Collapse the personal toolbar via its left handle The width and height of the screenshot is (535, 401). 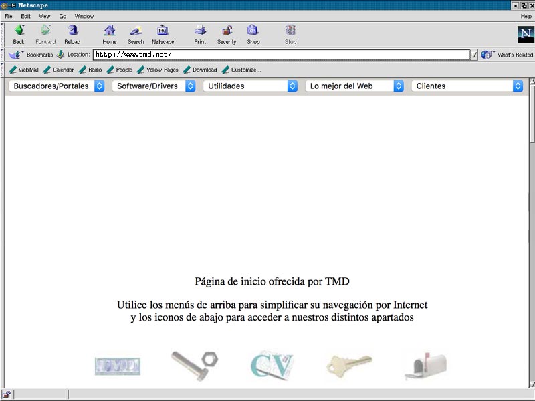tap(3, 70)
